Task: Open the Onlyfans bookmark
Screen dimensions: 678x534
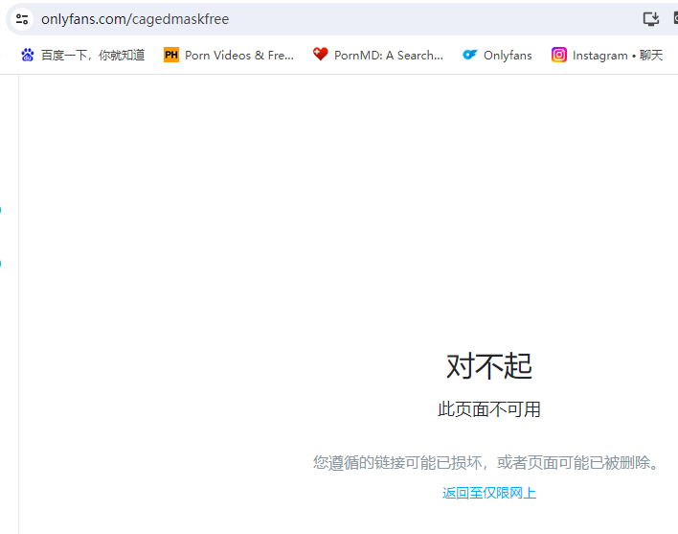Action: click(x=508, y=56)
